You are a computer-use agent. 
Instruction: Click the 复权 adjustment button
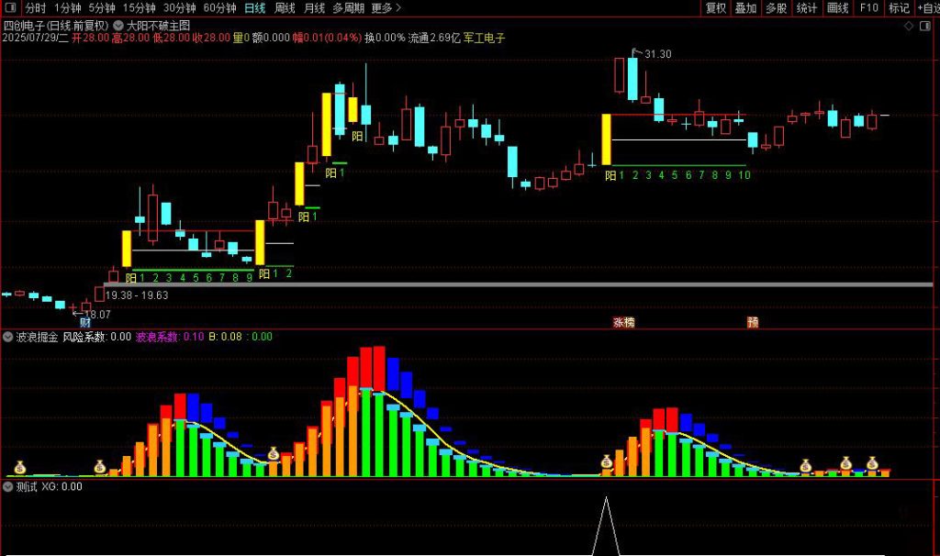[716, 8]
